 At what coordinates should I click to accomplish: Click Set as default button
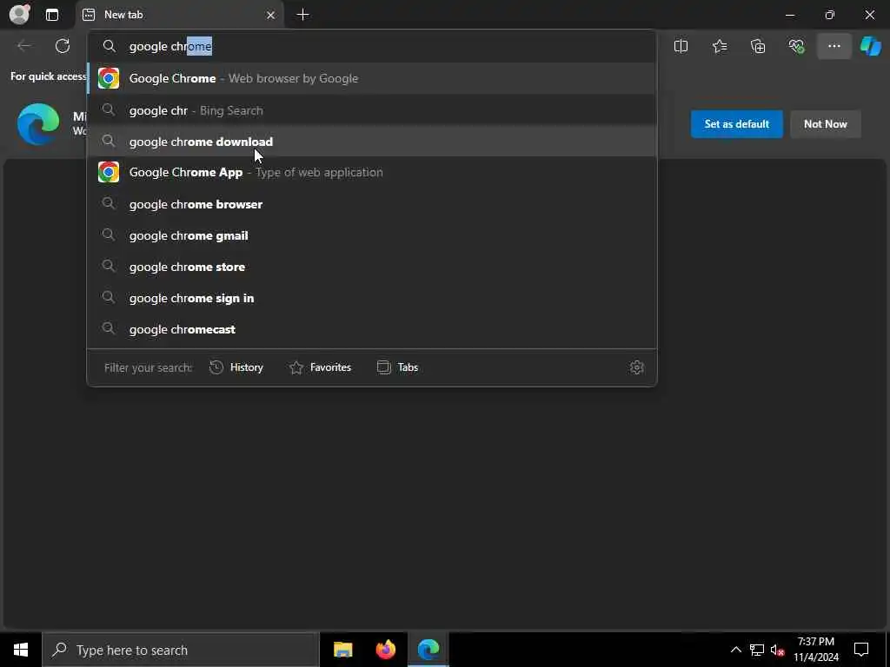[736, 123]
